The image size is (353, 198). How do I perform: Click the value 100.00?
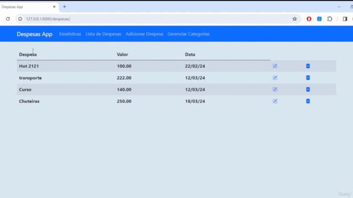(x=124, y=66)
